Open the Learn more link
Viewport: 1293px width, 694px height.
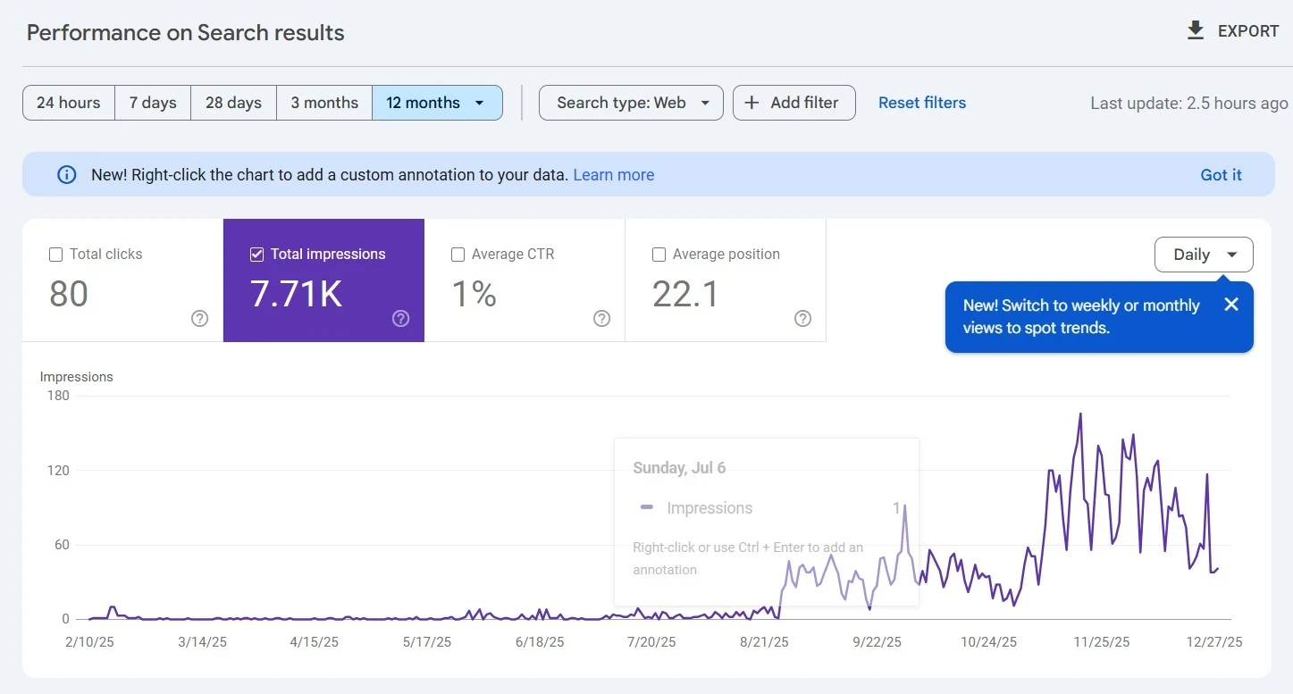click(x=613, y=175)
